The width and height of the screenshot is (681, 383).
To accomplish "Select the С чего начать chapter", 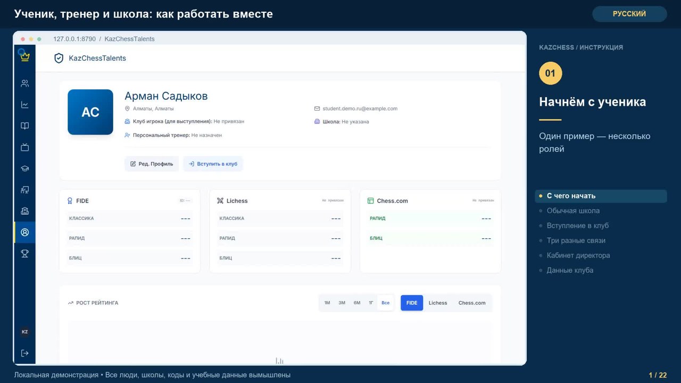I will click(x=601, y=196).
